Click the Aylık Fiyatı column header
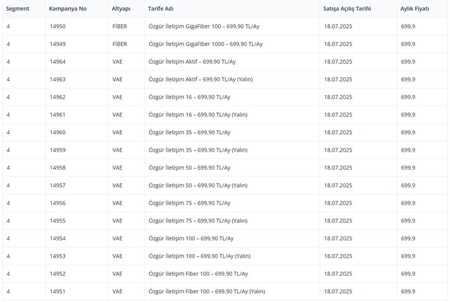The width and height of the screenshot is (450, 302). 415,9
